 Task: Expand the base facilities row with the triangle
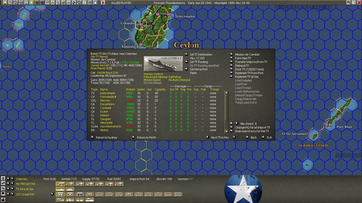[52, 194]
